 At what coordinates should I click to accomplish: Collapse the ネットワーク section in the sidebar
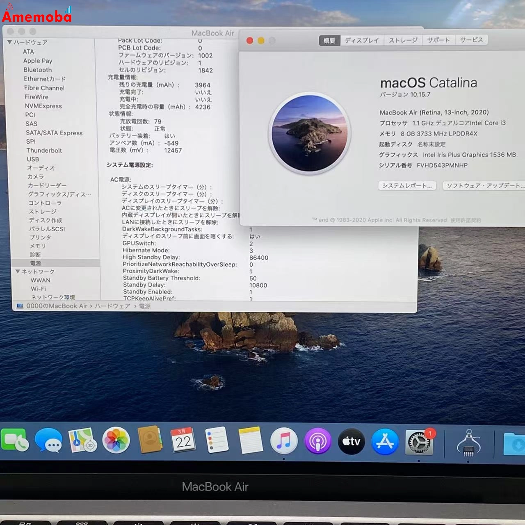click(17, 271)
